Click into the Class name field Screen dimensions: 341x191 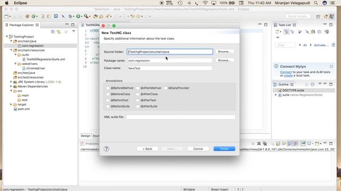pyautogui.click(x=170, y=68)
